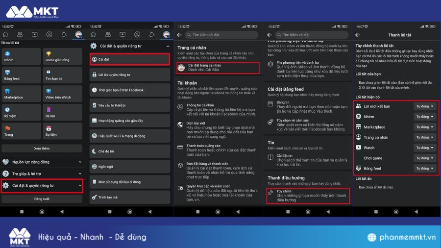Open Mức sử dụng dữ liệu di động
The image size is (441, 248).
pos(130,182)
